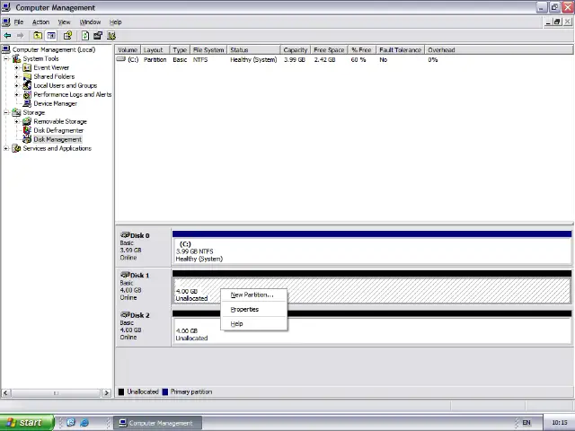
Task: Click the Disk 0 drive icon
Action: click(x=125, y=235)
